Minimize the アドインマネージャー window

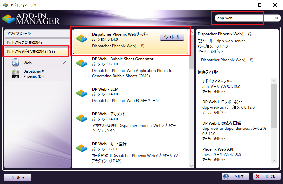(245, 5)
